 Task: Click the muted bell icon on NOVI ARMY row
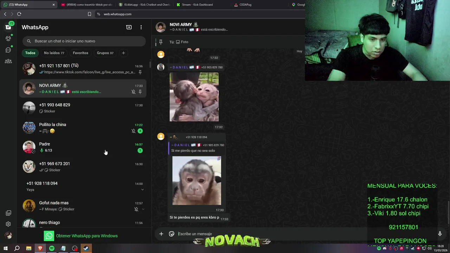[133, 92]
